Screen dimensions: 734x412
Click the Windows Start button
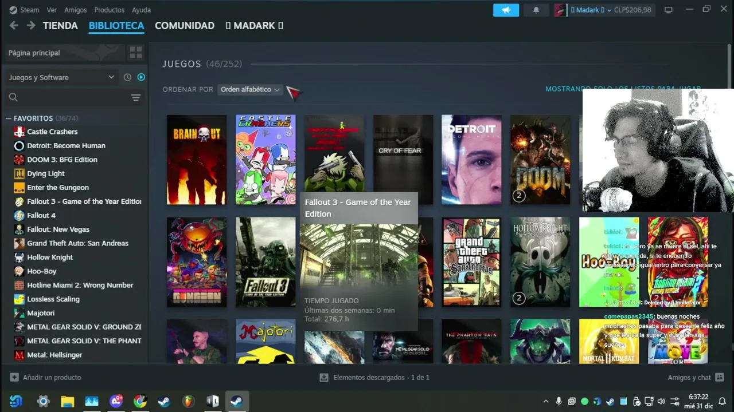16,401
